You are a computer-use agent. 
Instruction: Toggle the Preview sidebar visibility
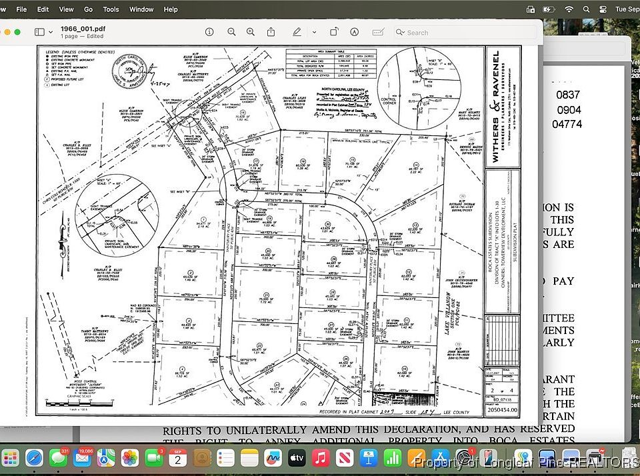(x=39, y=32)
